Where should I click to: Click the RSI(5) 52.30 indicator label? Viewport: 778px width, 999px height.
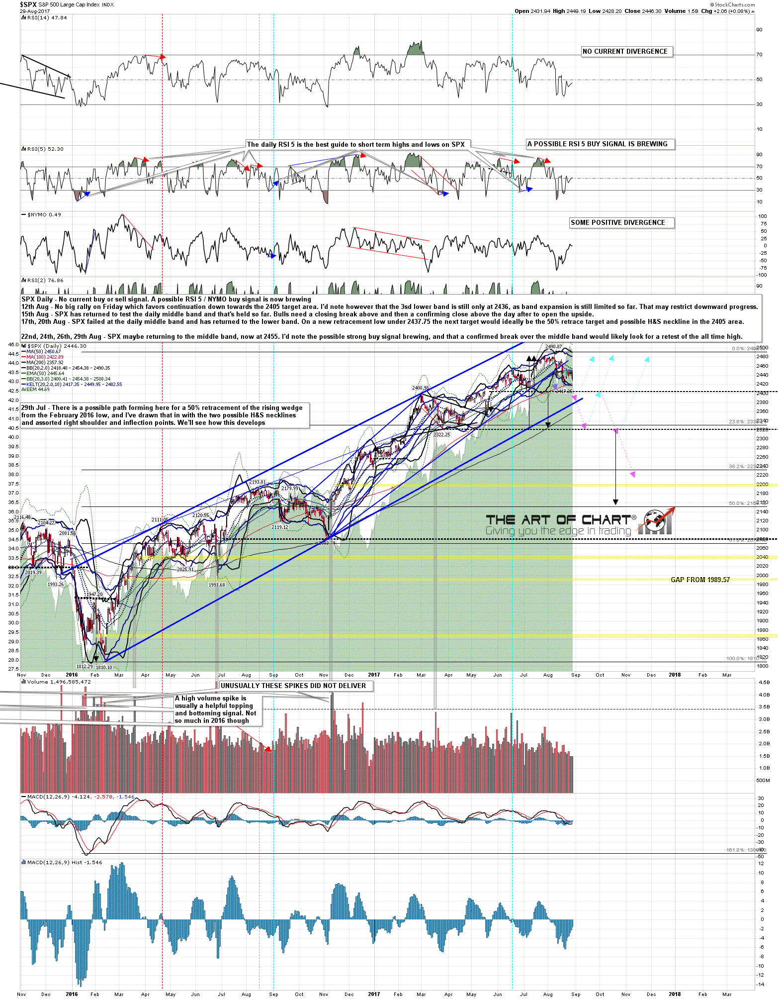[43, 149]
